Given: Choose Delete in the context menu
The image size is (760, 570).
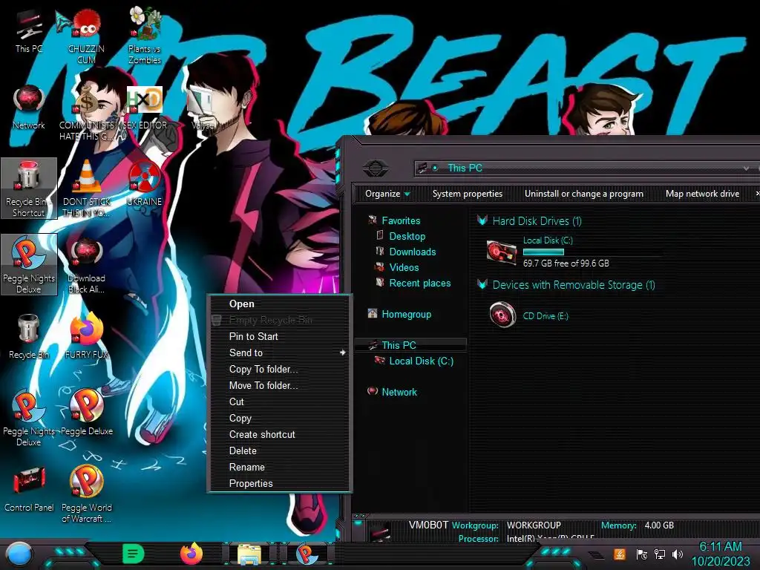Looking at the screenshot, I should point(280,451).
